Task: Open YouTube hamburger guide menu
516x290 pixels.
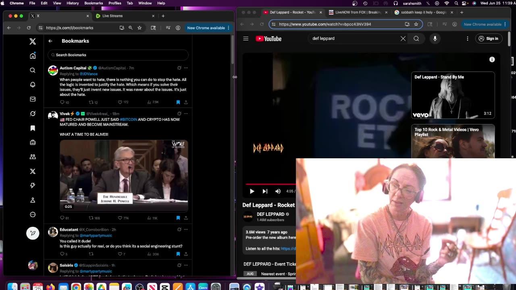Action: tap(246, 39)
